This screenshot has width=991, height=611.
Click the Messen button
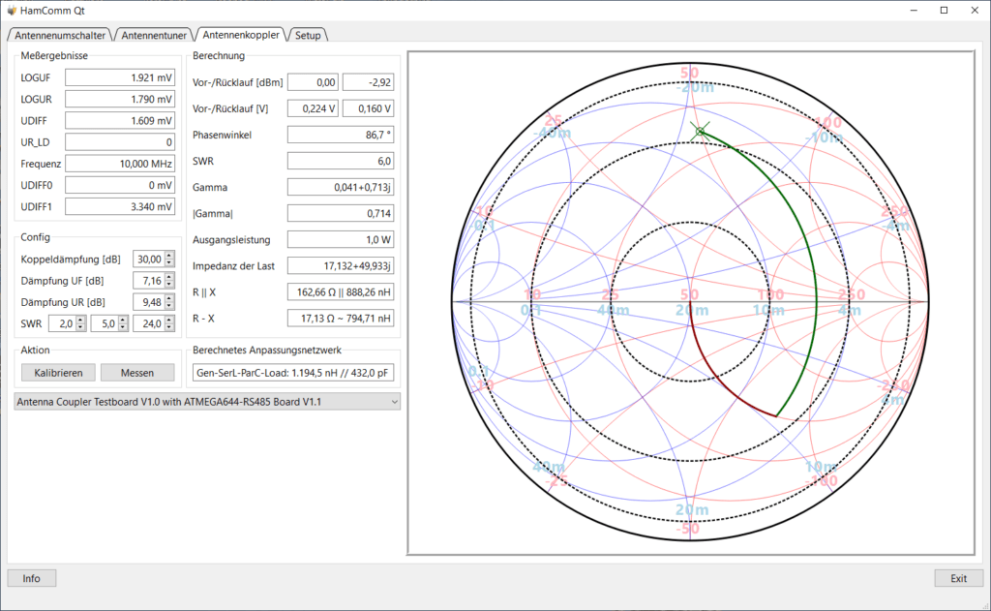click(137, 373)
